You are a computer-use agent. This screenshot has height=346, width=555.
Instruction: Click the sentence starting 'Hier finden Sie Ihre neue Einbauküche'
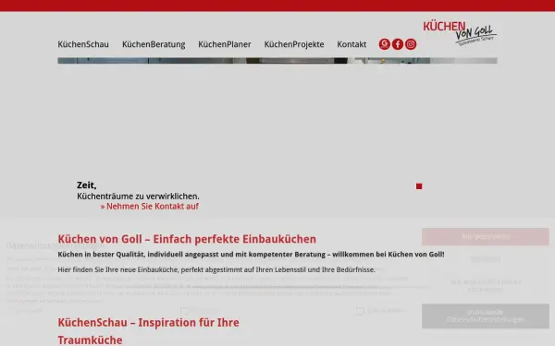(216, 269)
